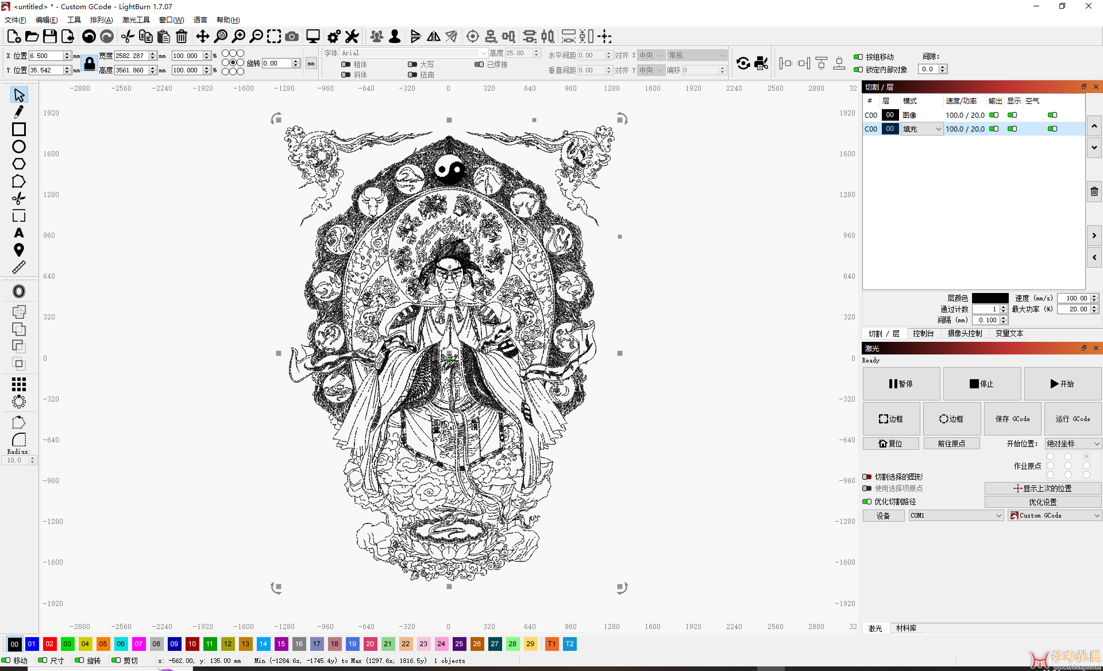Viewport: 1103px width, 671px height.
Task: Select color swatch 14 light blue
Action: point(264,644)
